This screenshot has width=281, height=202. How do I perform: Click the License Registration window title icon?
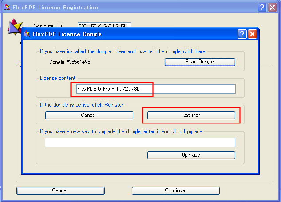pos(7,8)
